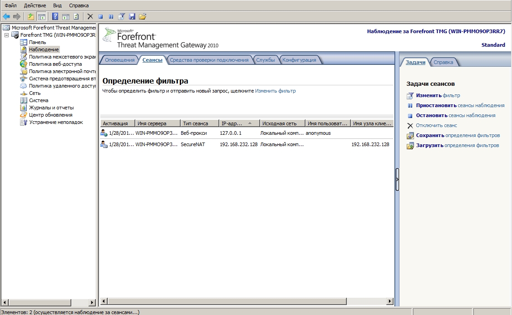
Task: Click the icon beside Загрузить определения фильтров
Action: [x=410, y=146]
